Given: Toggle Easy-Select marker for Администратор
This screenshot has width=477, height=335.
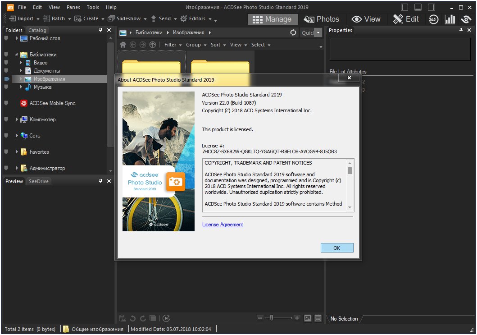Looking at the screenshot, I should [x=6, y=168].
